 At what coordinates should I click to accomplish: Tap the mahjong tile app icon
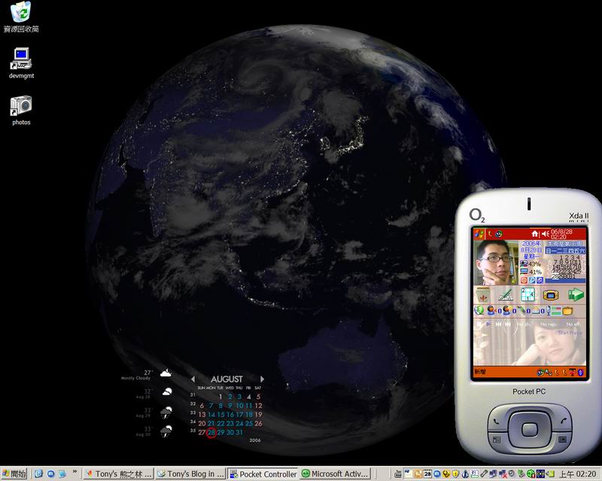coord(483,295)
